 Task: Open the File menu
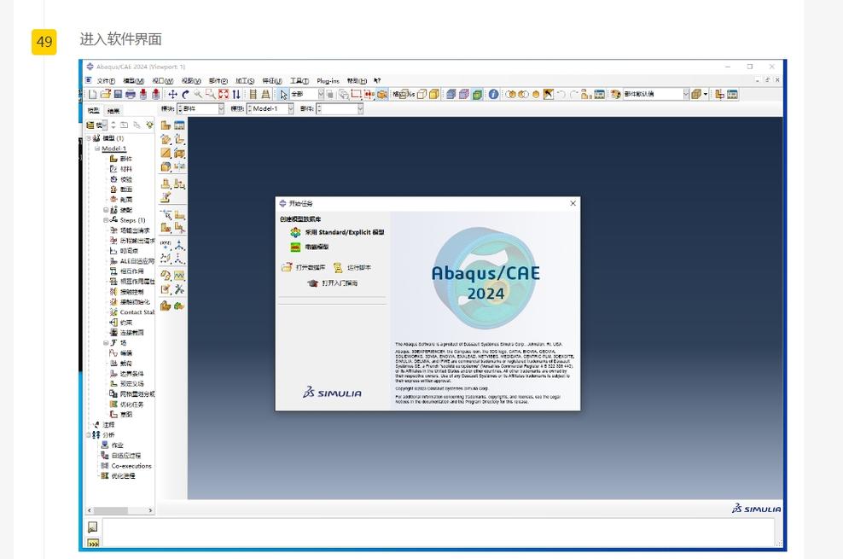coord(106,80)
